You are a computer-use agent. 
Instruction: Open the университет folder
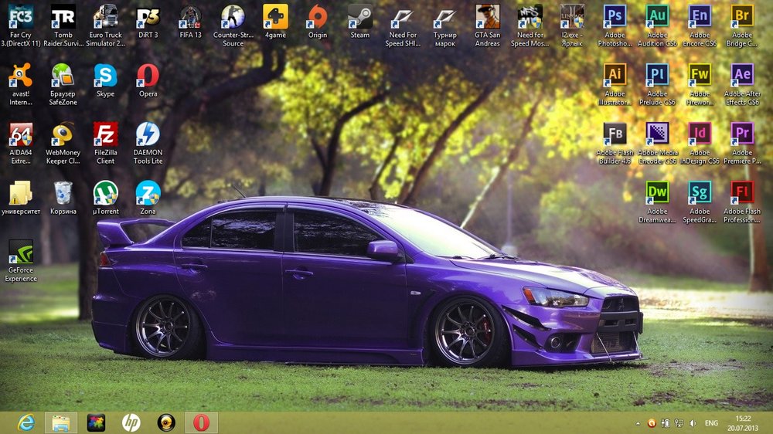click(21, 193)
